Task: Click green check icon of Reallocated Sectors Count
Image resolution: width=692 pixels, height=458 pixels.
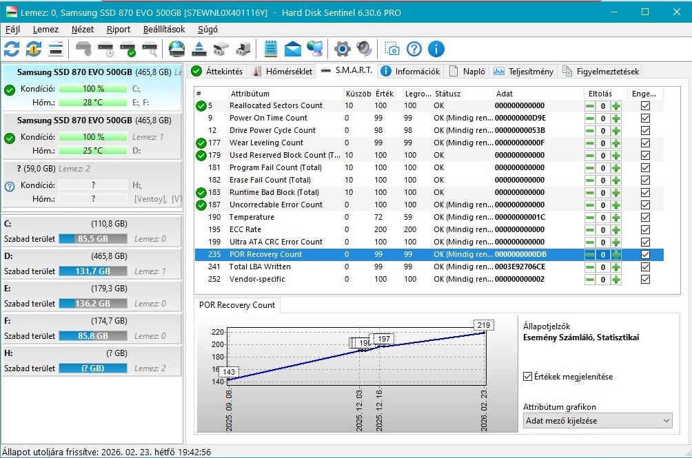Action: tap(201, 106)
